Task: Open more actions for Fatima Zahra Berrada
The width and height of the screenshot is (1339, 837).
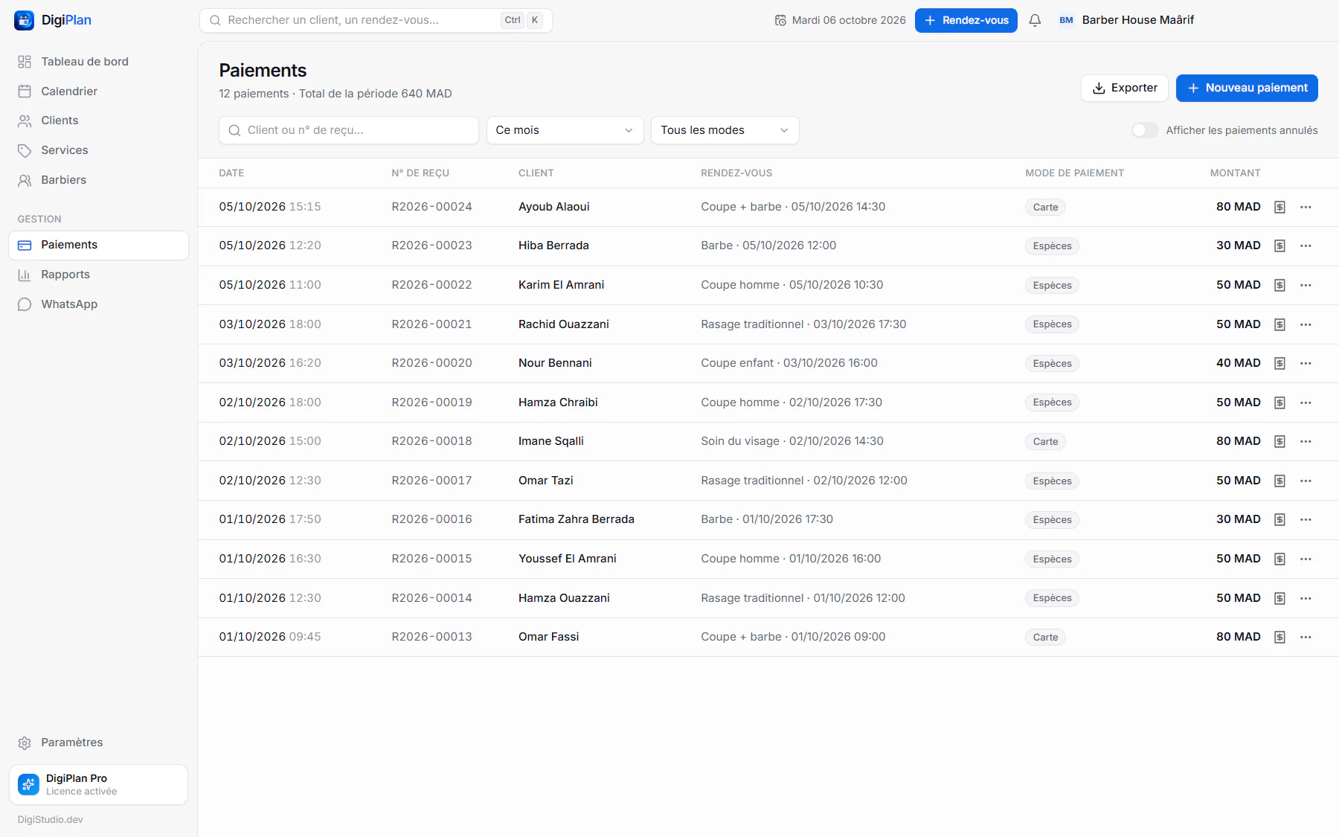Action: [1306, 519]
